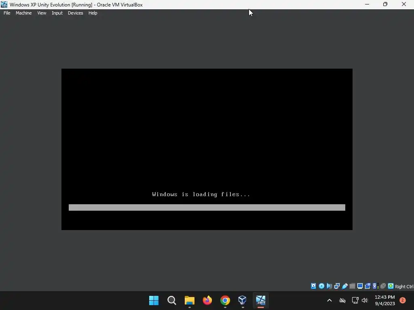The image size is (414, 310).
Task: Click the Windows is loading files progress bar
Action: click(207, 207)
